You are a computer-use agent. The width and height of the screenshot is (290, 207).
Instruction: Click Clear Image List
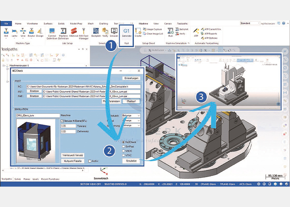click(153, 34)
